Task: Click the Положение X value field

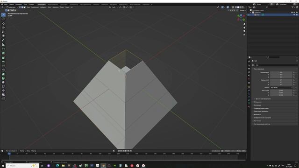Action: click(x=281, y=73)
